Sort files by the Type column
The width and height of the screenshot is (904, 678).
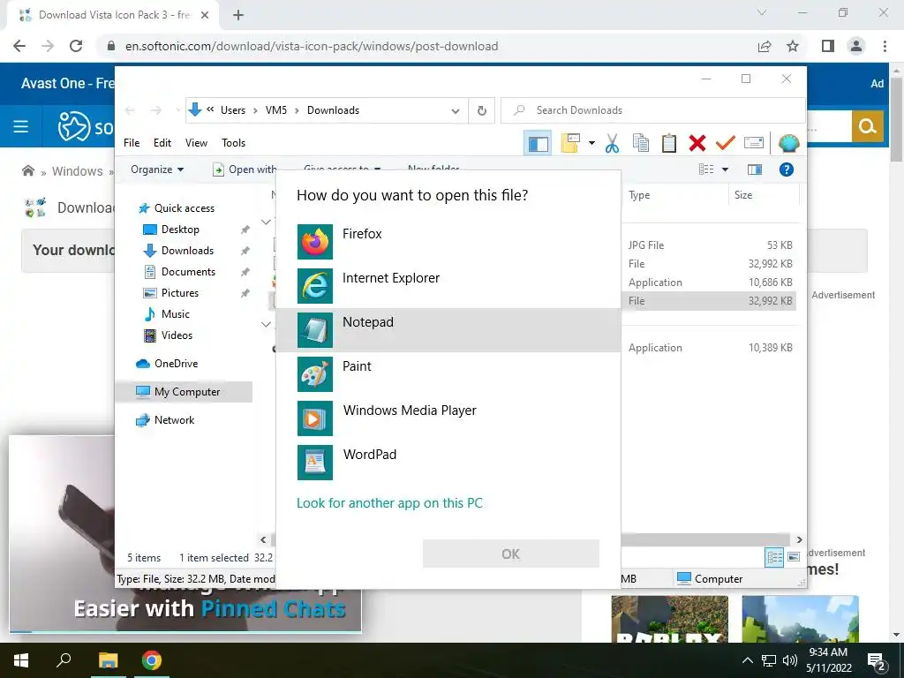pos(675,195)
